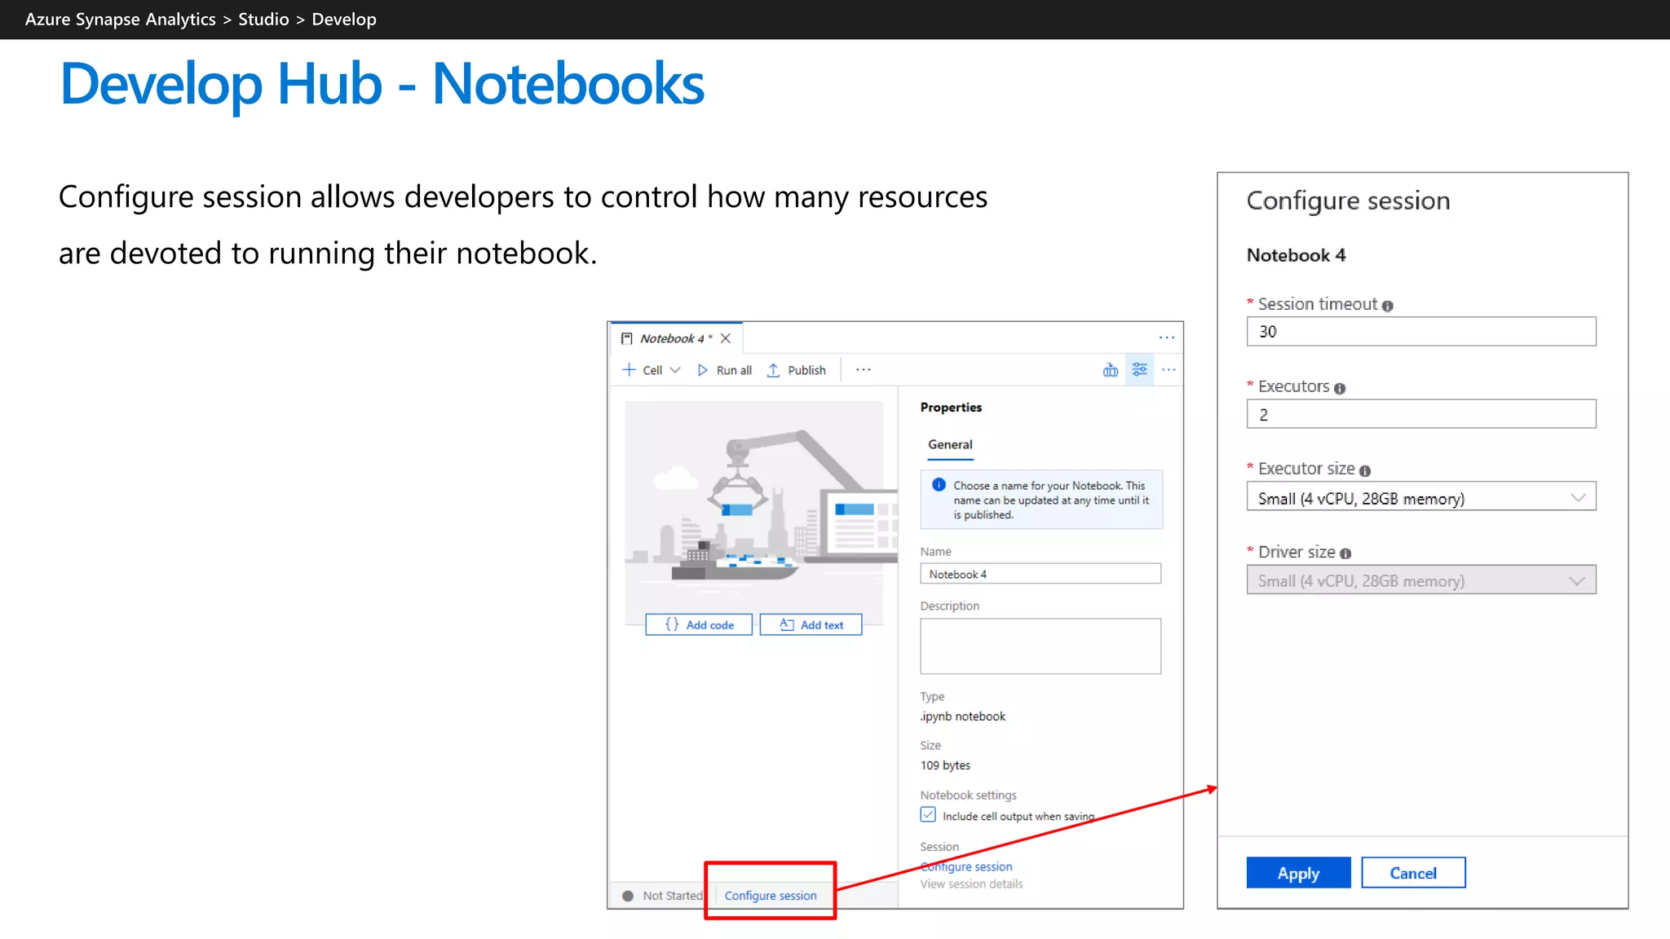Click the Publish label
This screenshot has width=1670, height=939.
(x=806, y=370)
